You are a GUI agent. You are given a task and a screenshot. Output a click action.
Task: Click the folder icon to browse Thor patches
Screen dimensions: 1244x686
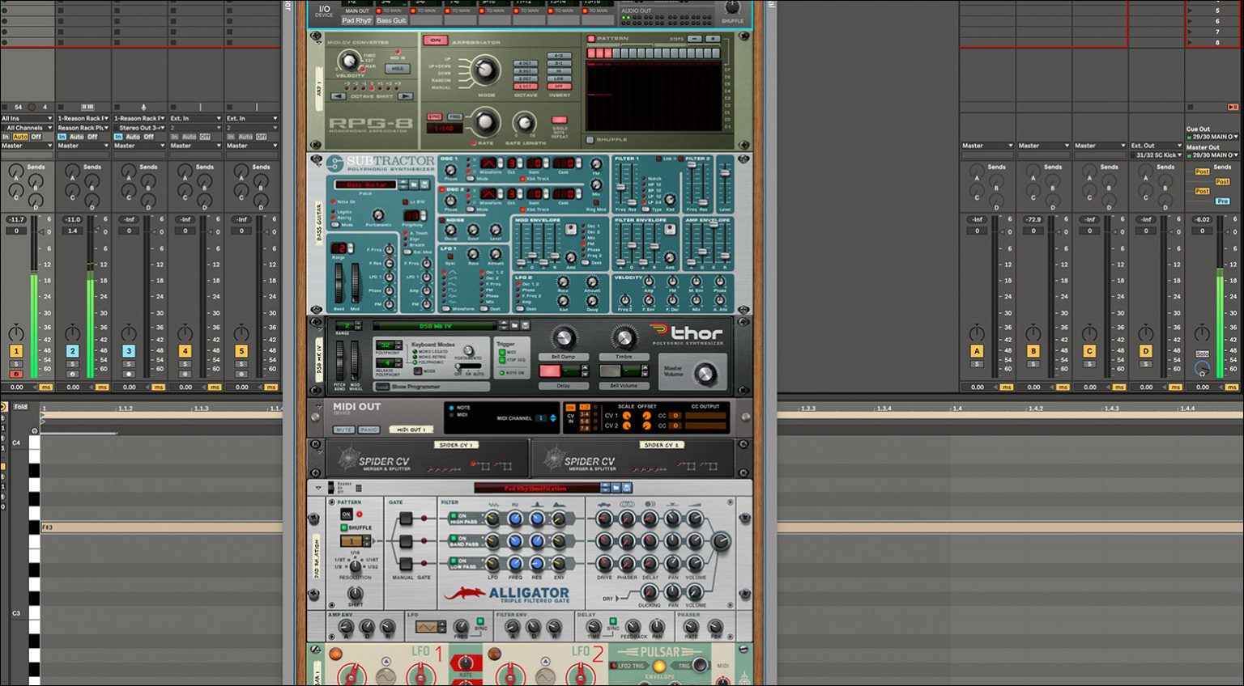click(x=514, y=326)
